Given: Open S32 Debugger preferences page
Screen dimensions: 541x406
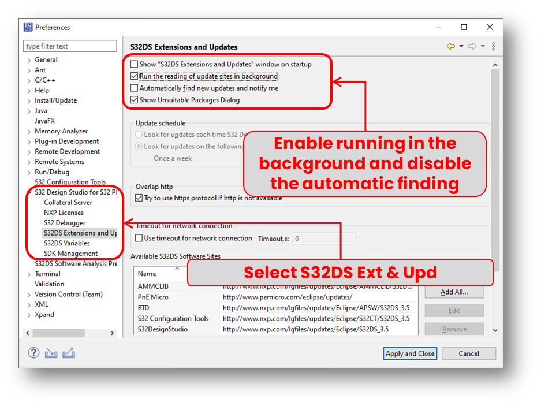Looking at the screenshot, I should tap(65, 223).
